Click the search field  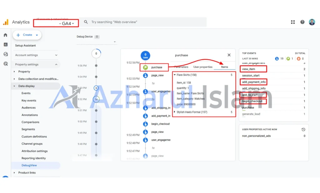pyautogui.click(x=143, y=22)
